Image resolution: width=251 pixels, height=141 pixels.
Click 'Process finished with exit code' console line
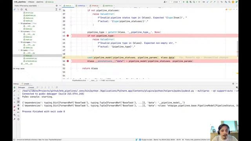coord(44,111)
